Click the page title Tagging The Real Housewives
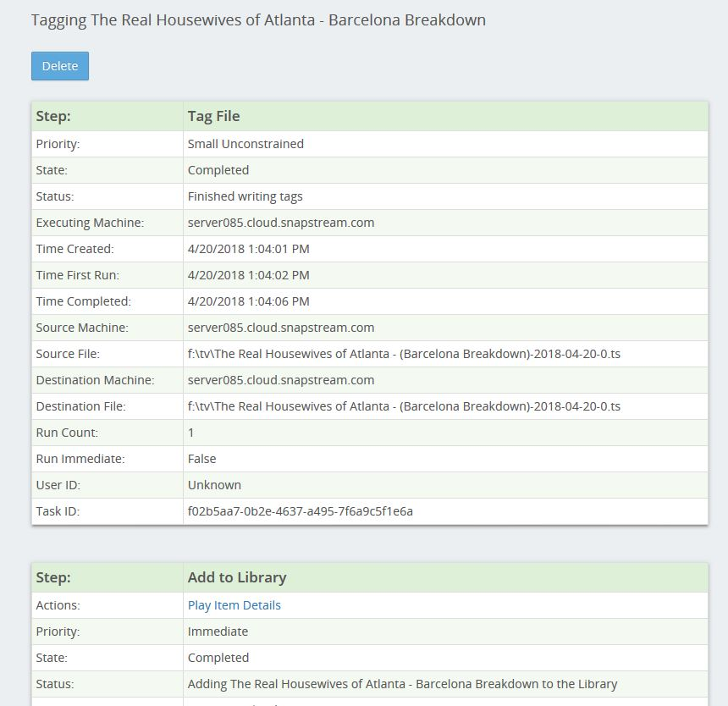The width and height of the screenshot is (728, 706). point(258,20)
